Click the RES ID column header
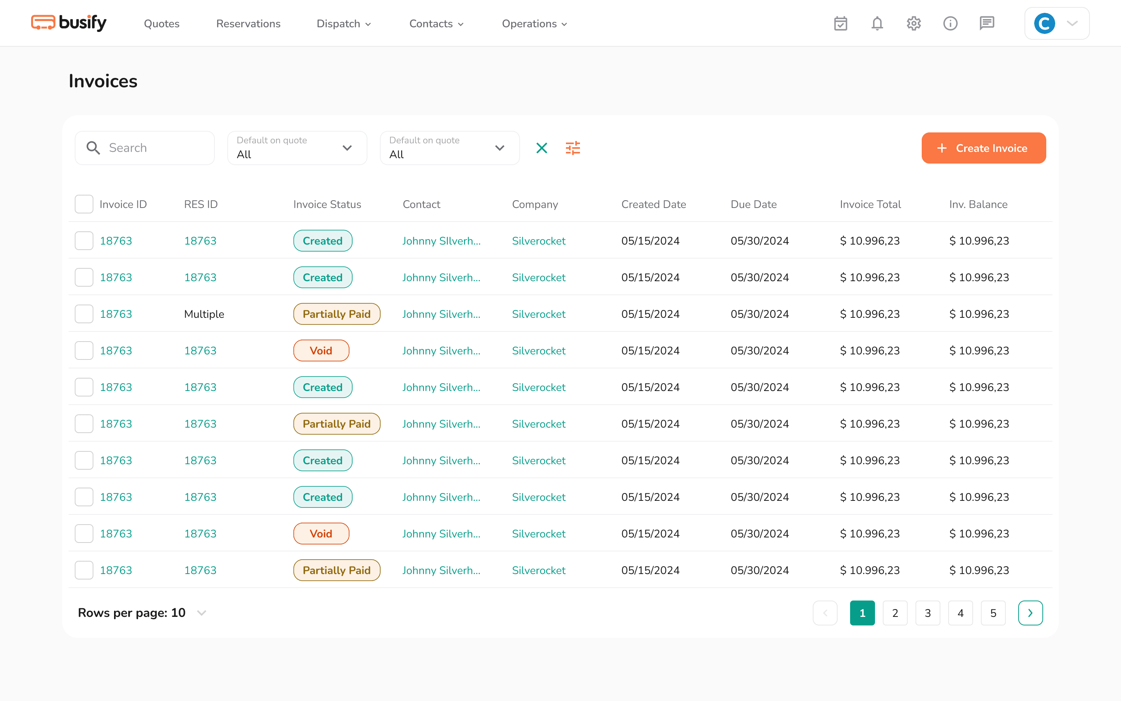 coord(200,204)
